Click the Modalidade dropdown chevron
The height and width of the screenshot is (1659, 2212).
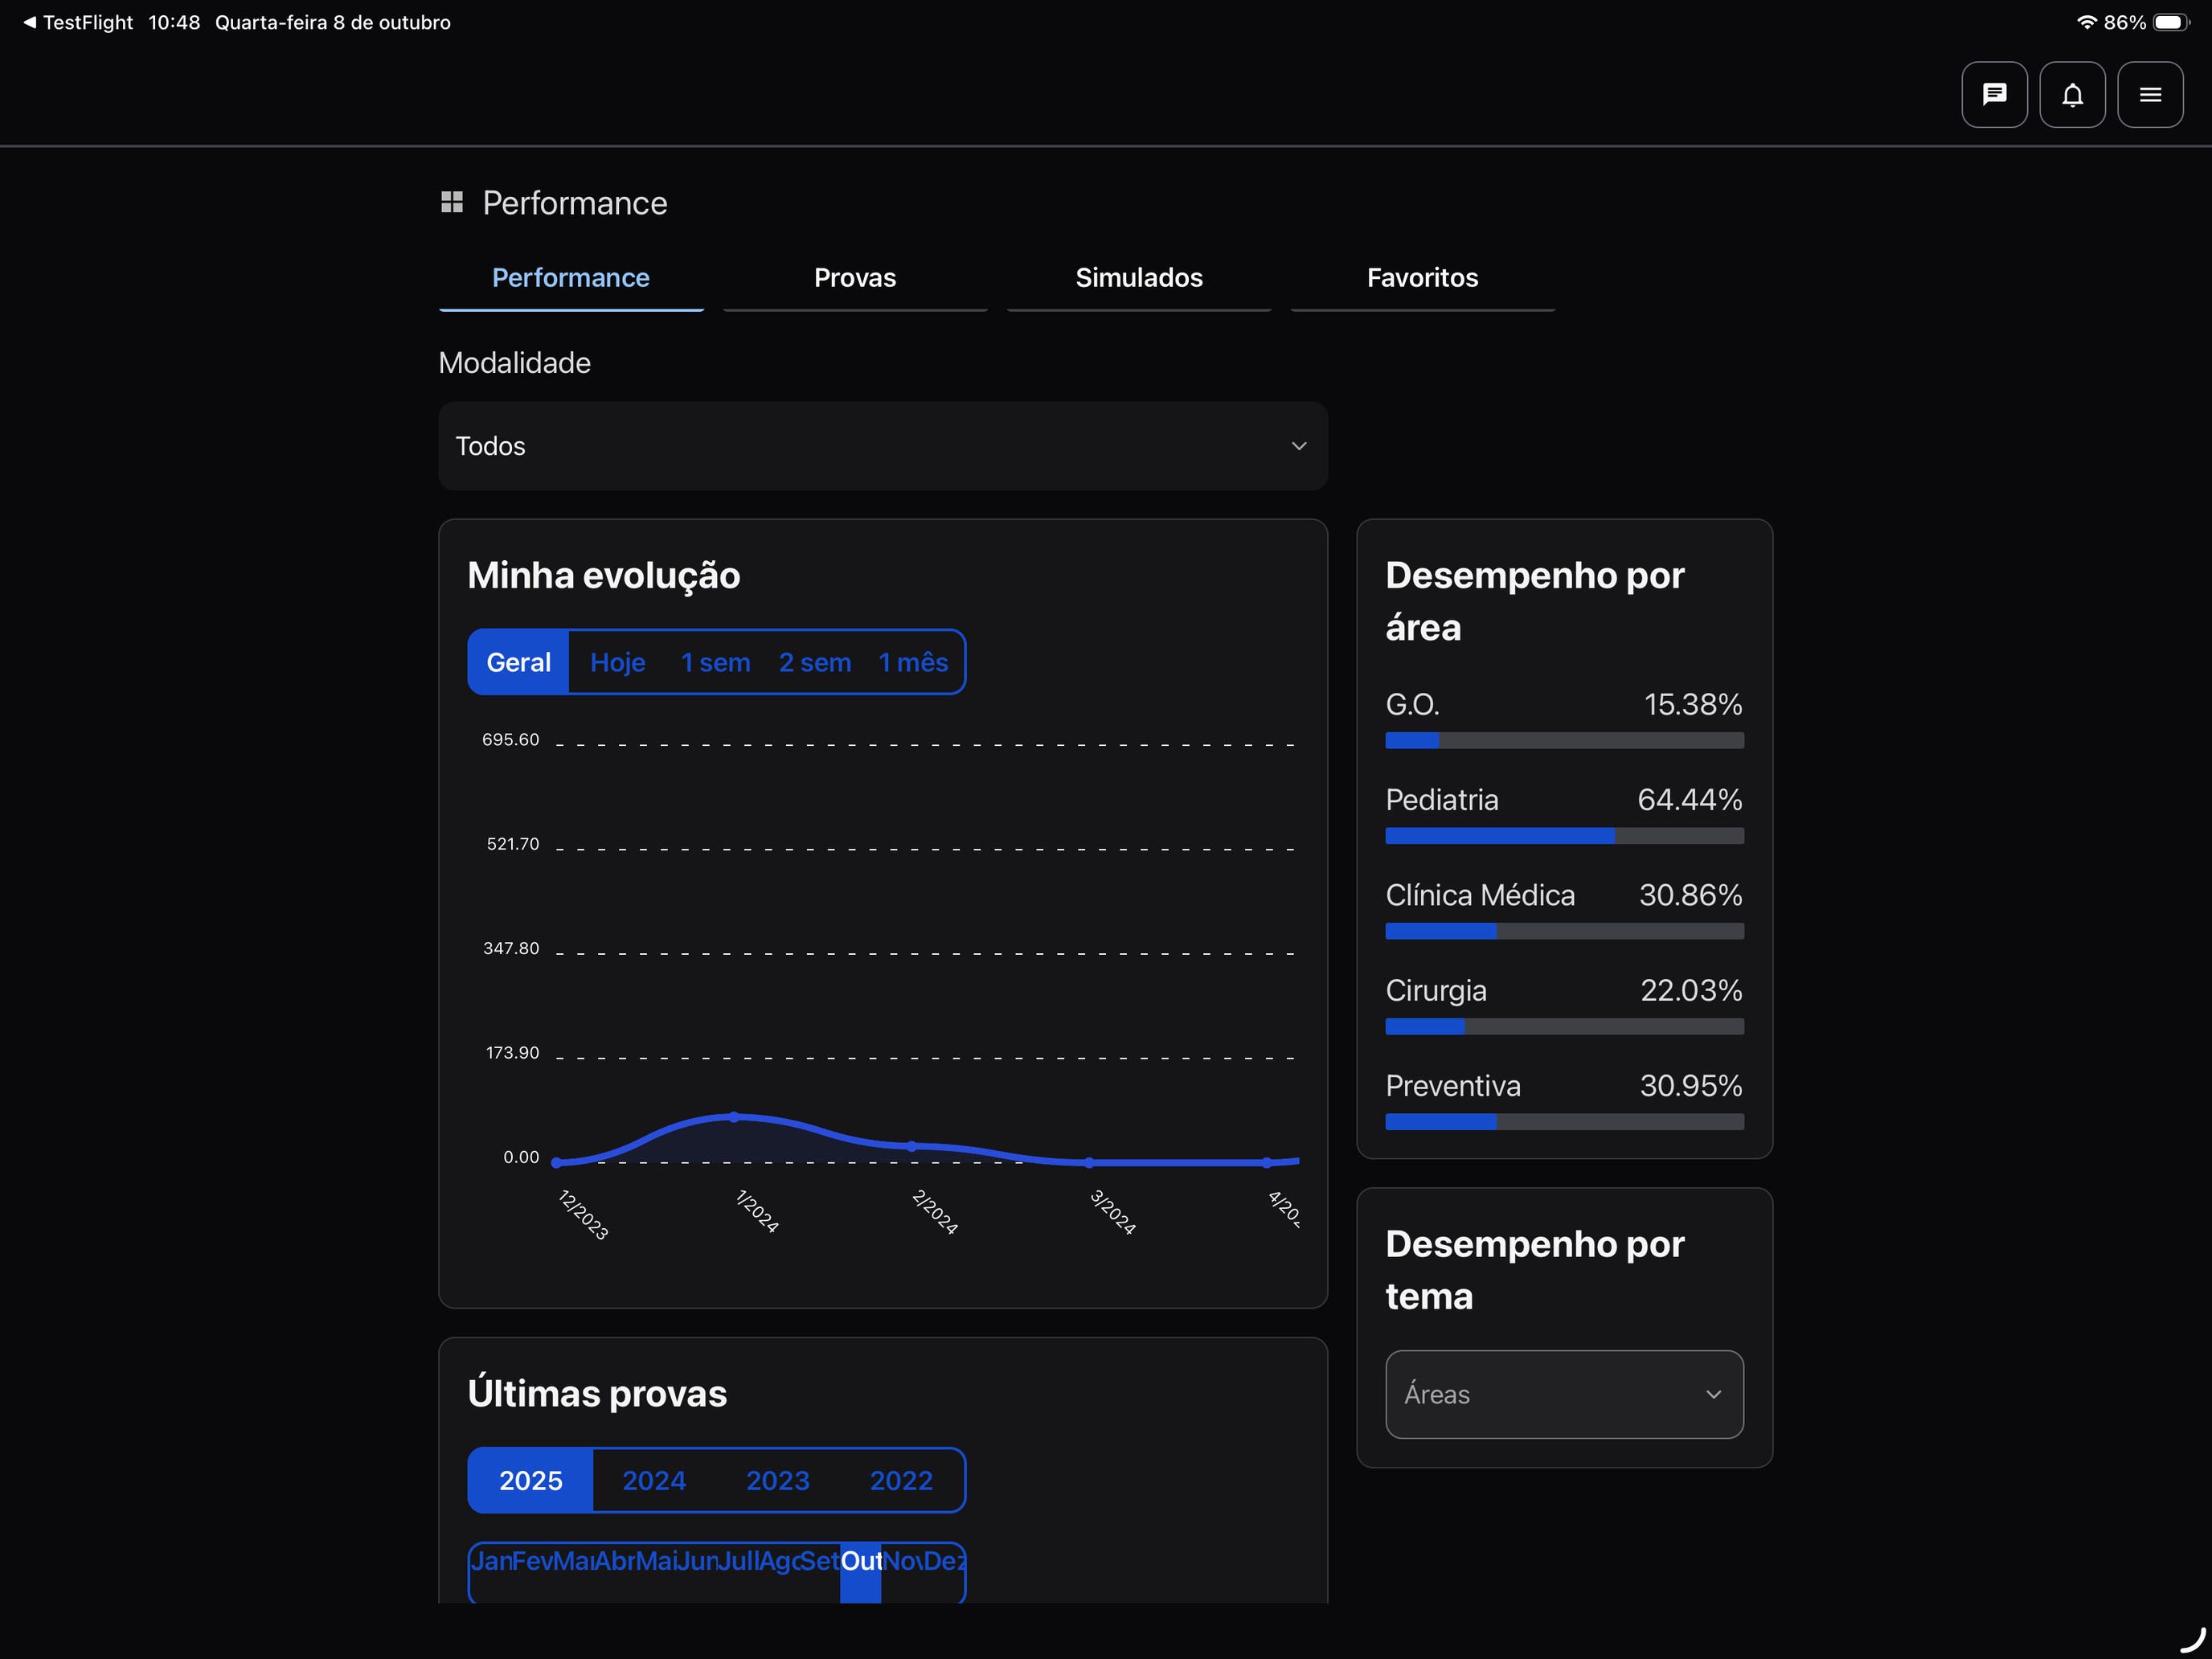pyautogui.click(x=1299, y=446)
